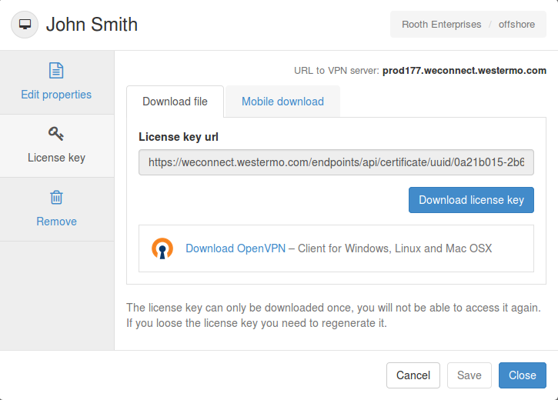Click the Remove trash can icon
The width and height of the screenshot is (558, 400).
[x=56, y=198]
